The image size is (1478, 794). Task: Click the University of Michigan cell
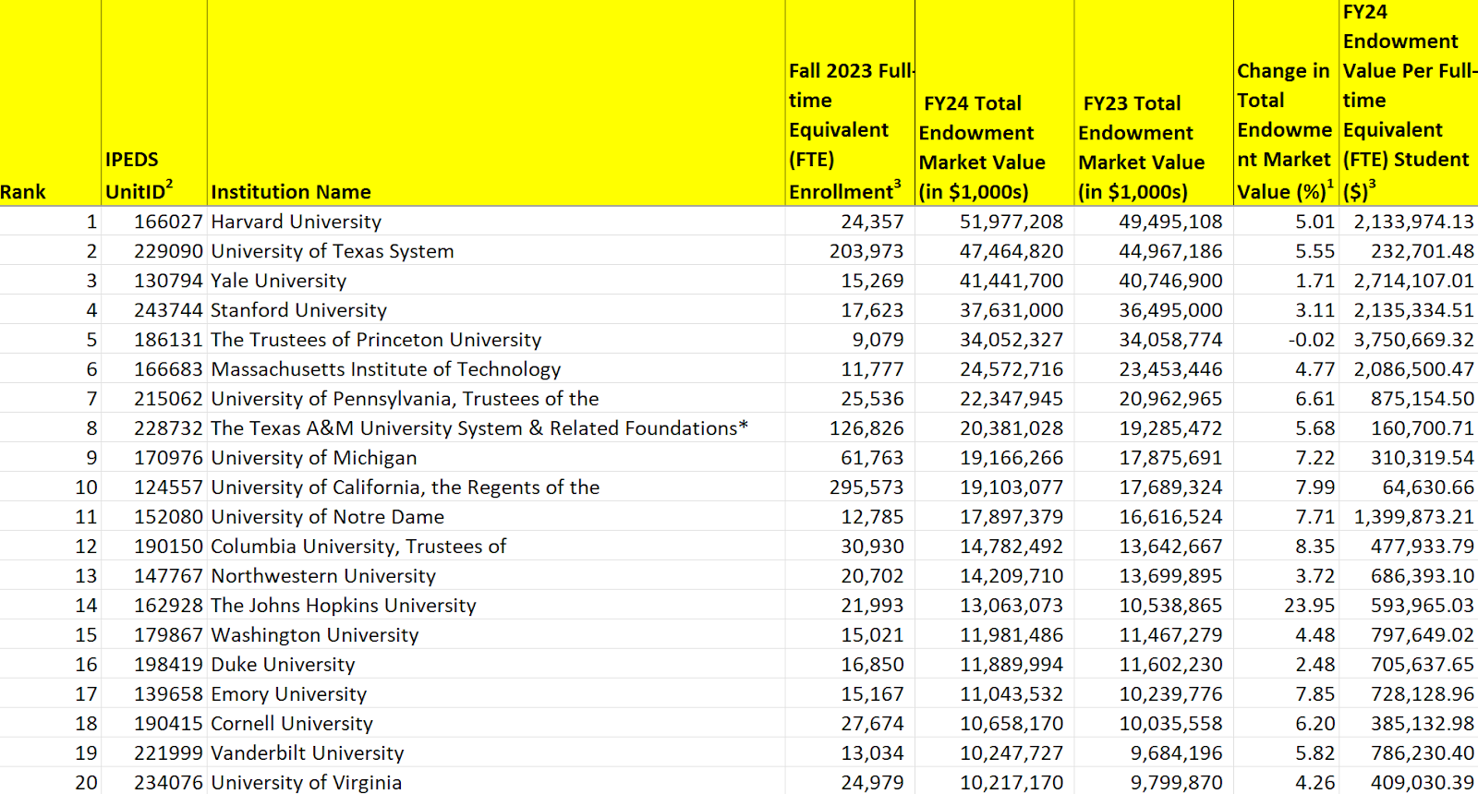(496, 457)
